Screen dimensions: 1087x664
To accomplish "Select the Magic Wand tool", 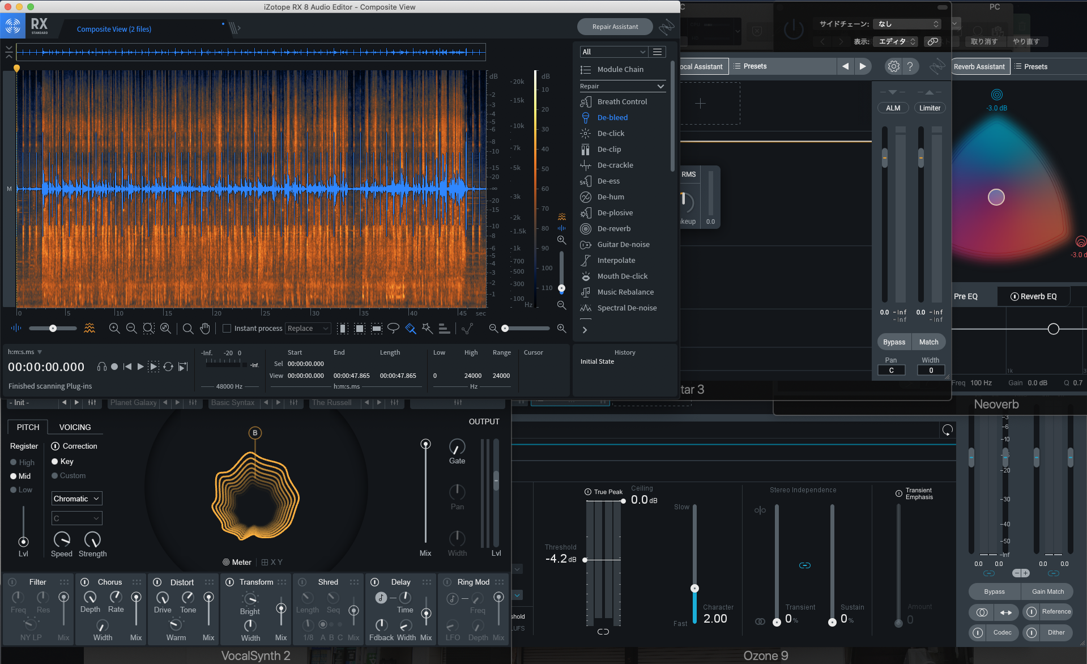I will click(x=428, y=329).
